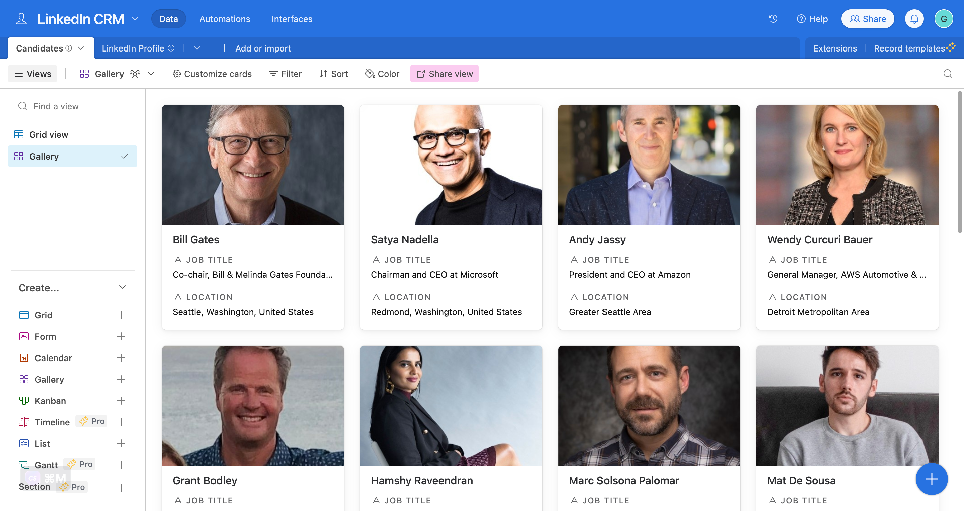Click the blue add record plus button
Screen dimensions: 964x511
(932, 479)
